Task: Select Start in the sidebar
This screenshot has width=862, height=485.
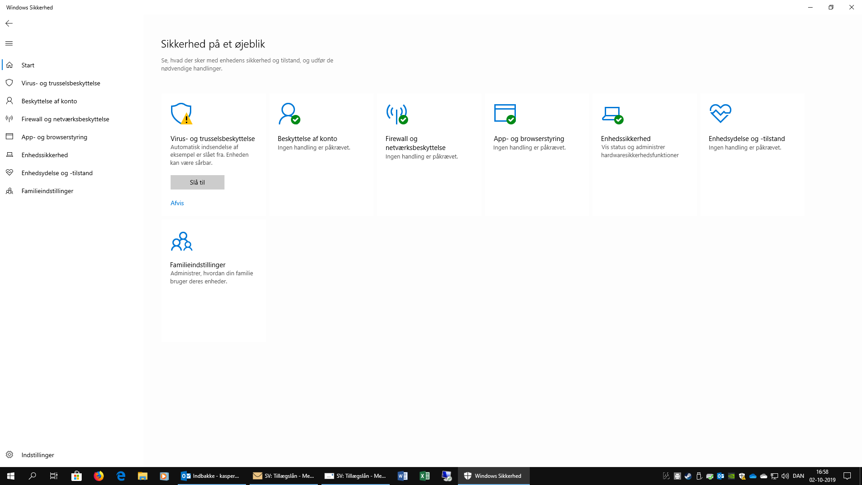Action: click(x=28, y=65)
